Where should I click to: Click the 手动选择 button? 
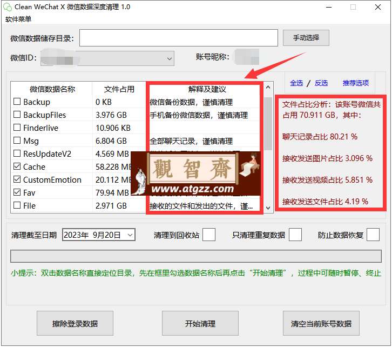coord(306,38)
